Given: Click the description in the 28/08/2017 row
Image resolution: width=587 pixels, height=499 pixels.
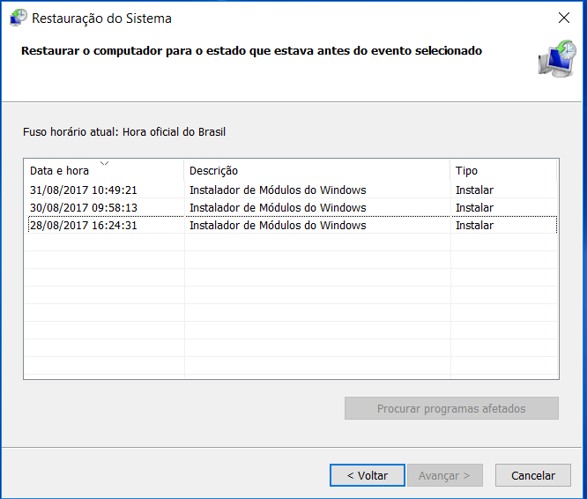Looking at the screenshot, I should click(278, 226).
